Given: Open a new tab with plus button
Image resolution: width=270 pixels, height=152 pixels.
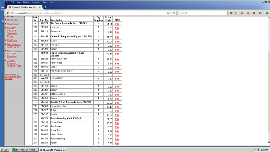Looking at the screenshot, I should point(45,7).
